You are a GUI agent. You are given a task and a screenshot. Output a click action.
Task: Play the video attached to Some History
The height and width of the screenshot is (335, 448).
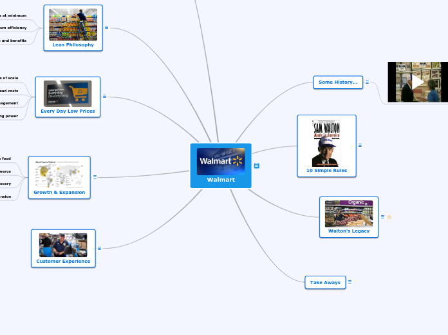coord(418,82)
